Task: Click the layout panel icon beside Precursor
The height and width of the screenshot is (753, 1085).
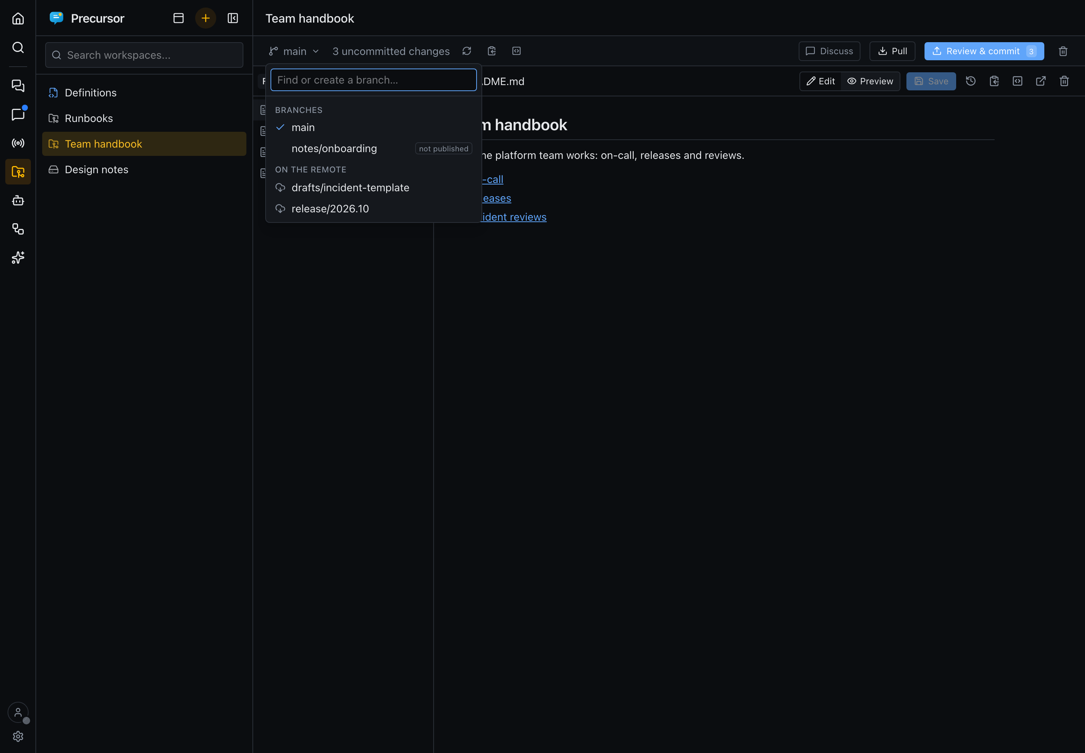Action: coord(179,18)
